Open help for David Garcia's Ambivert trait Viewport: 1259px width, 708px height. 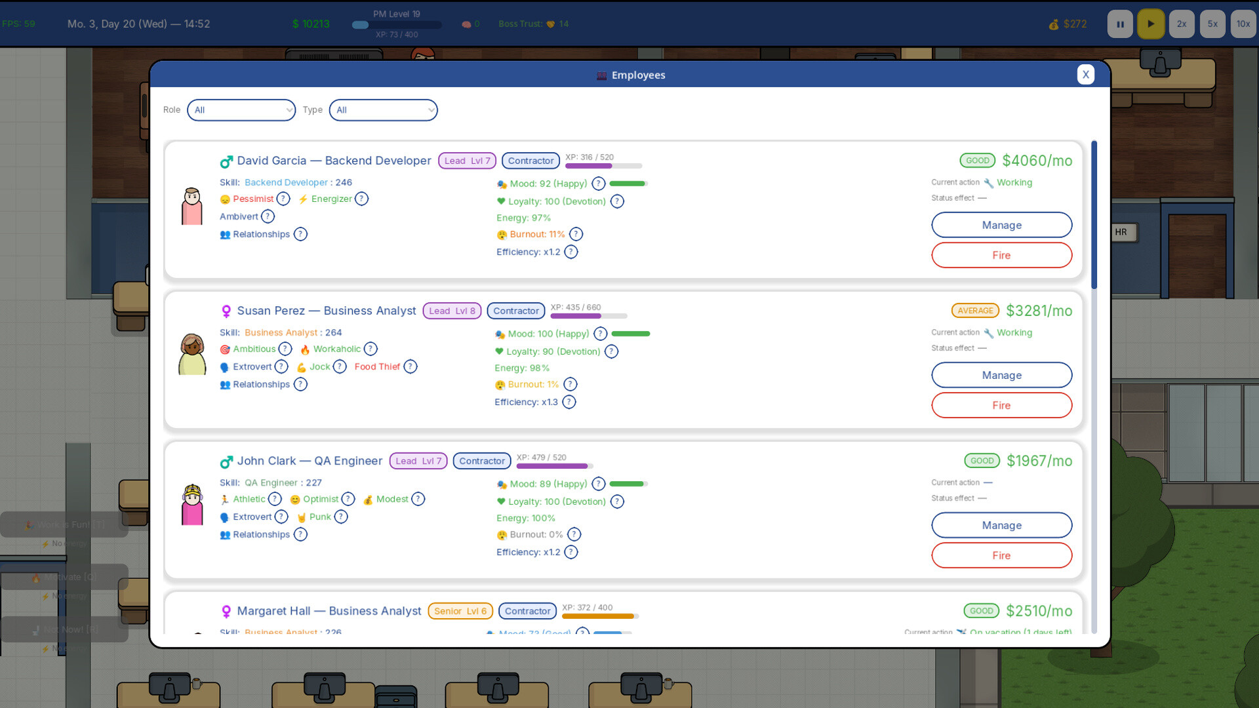click(268, 216)
